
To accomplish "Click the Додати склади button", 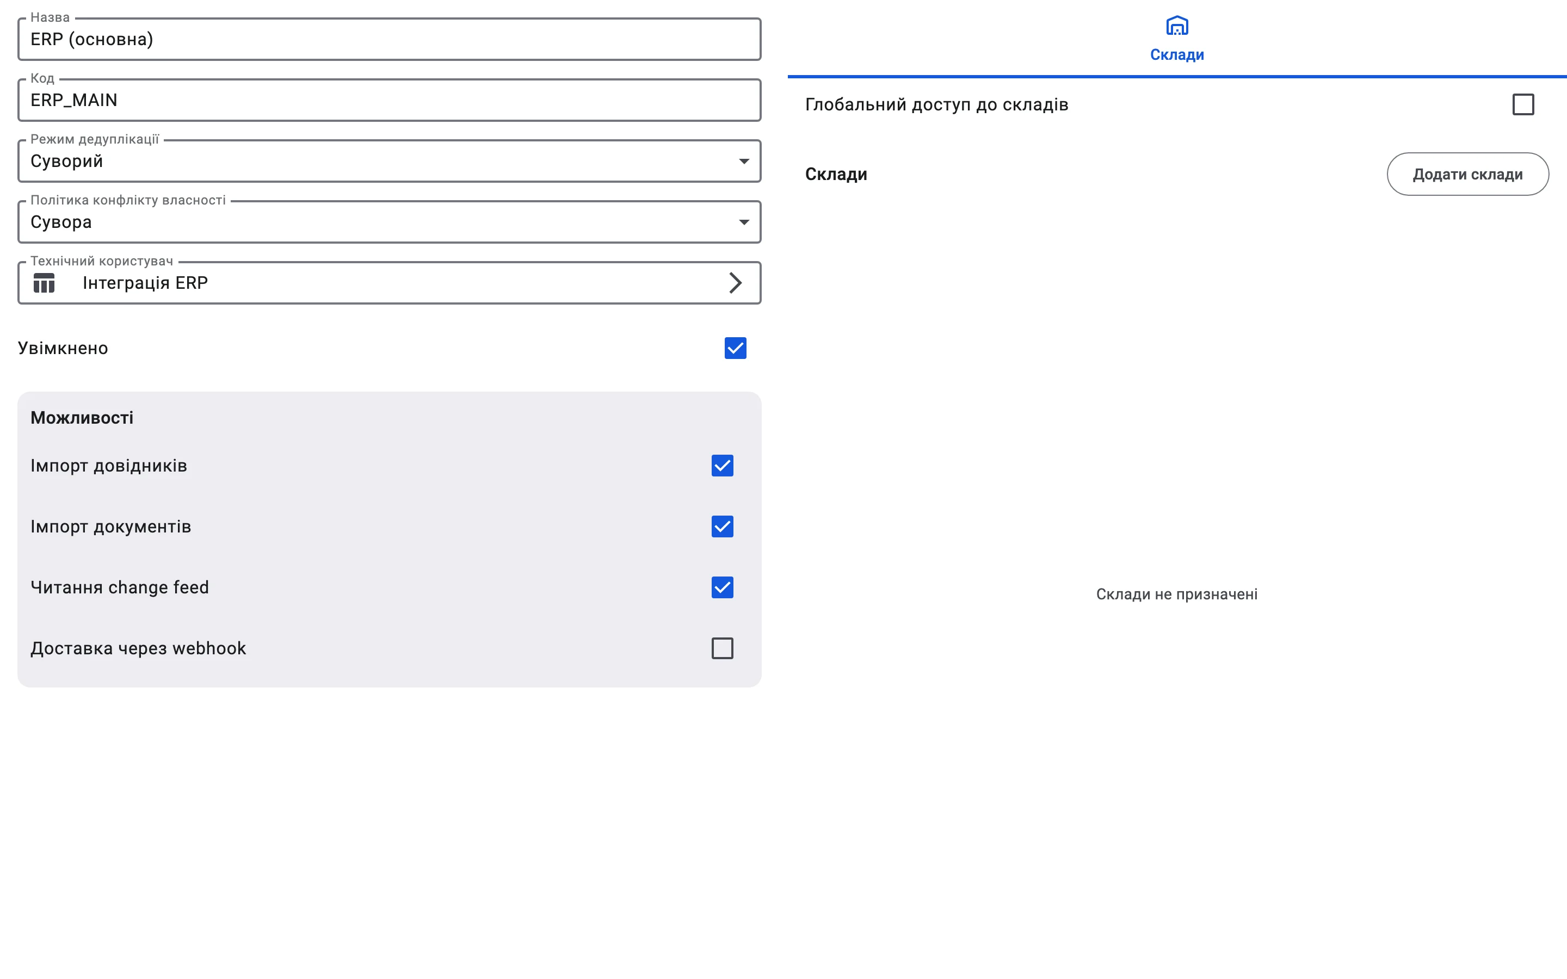I will tap(1467, 174).
